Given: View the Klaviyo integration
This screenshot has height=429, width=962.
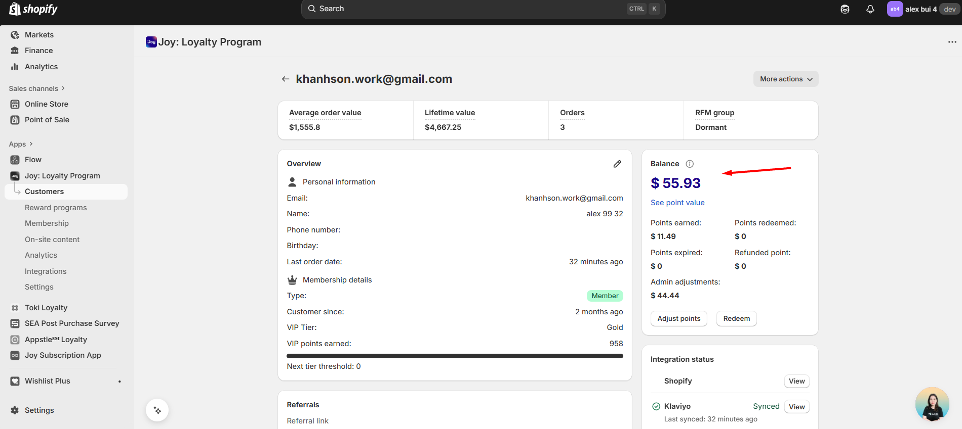Looking at the screenshot, I should (x=796, y=407).
